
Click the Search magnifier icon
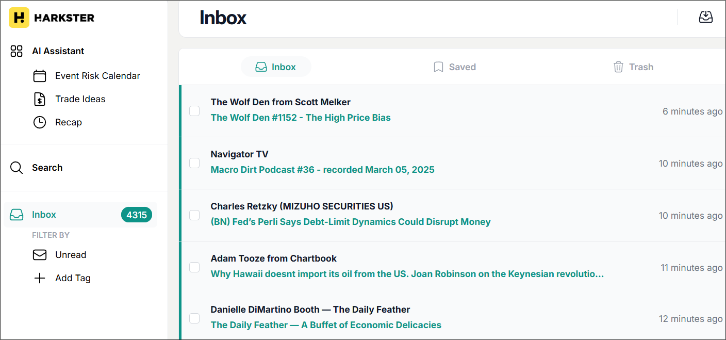click(16, 168)
